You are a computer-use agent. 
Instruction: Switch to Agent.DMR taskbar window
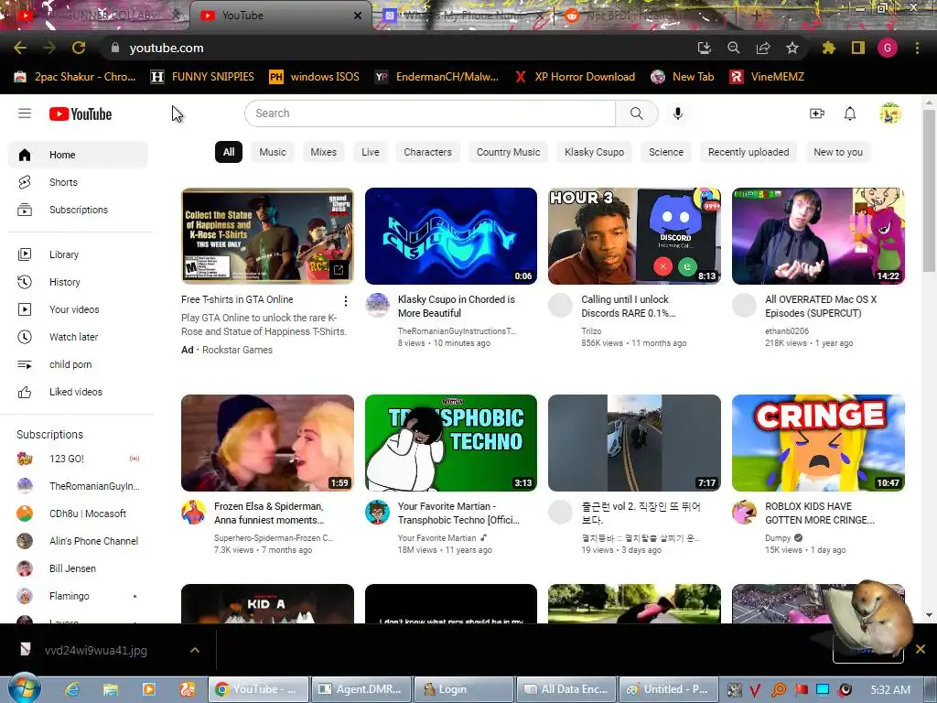tap(362, 689)
